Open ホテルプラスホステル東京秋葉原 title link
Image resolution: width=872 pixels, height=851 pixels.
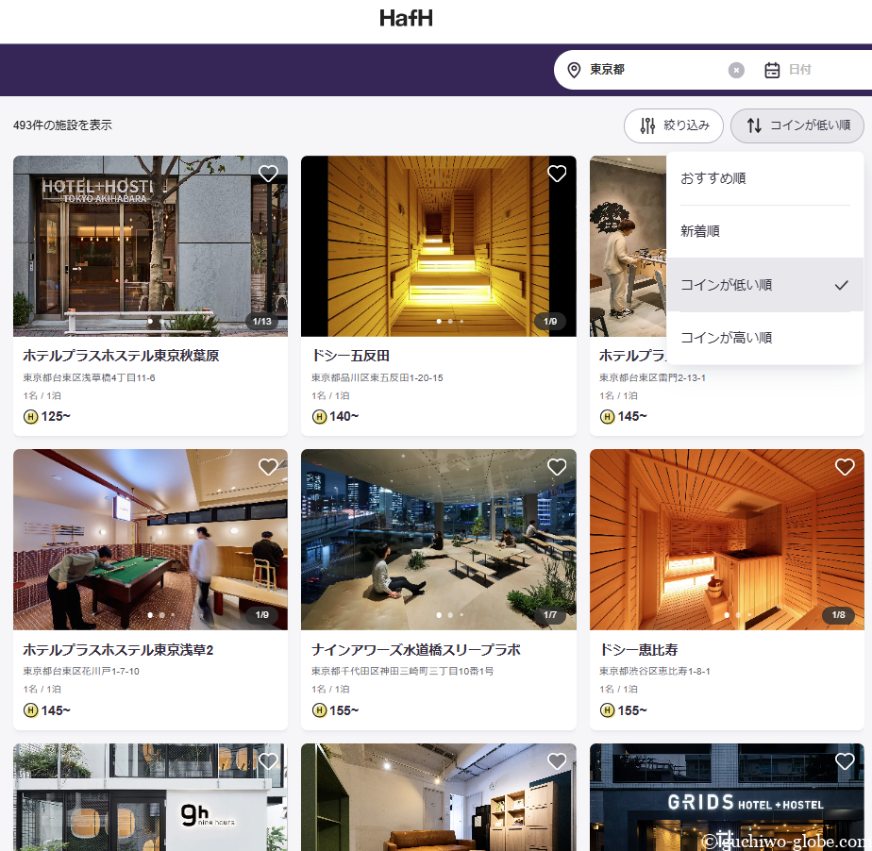(x=121, y=356)
